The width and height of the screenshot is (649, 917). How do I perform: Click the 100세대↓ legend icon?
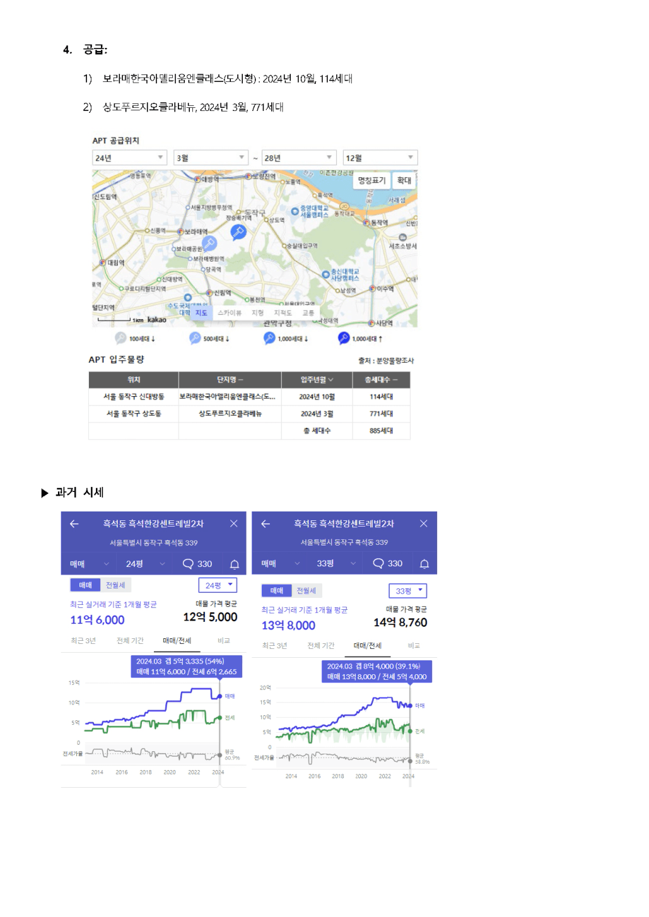point(120,338)
